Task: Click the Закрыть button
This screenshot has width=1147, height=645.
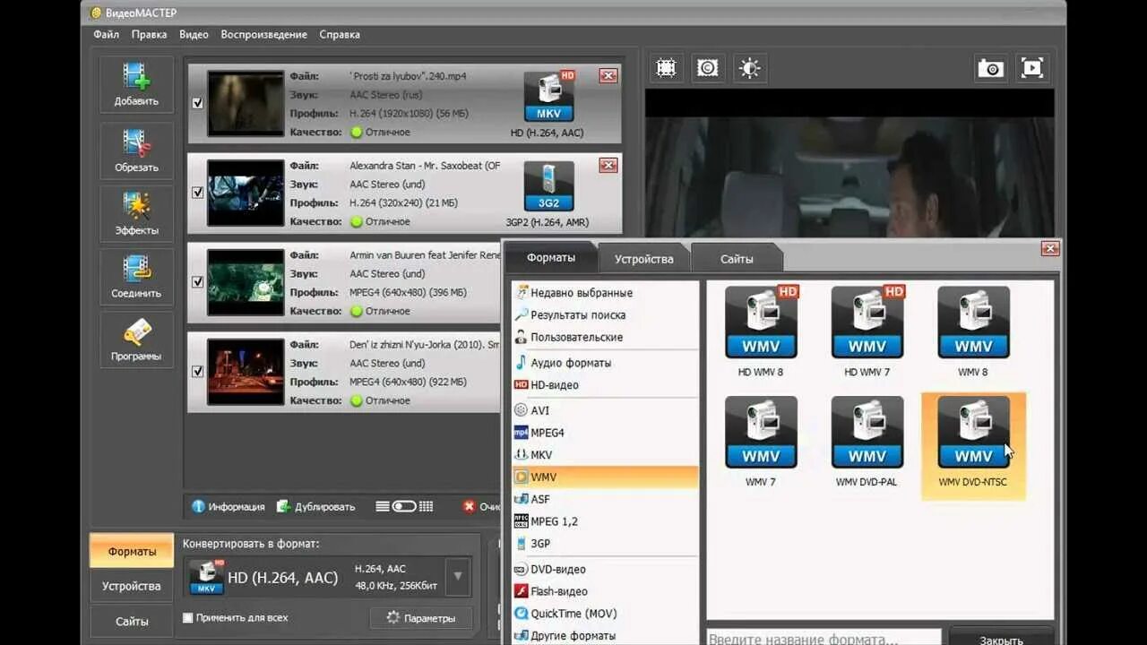Action: (1001, 638)
